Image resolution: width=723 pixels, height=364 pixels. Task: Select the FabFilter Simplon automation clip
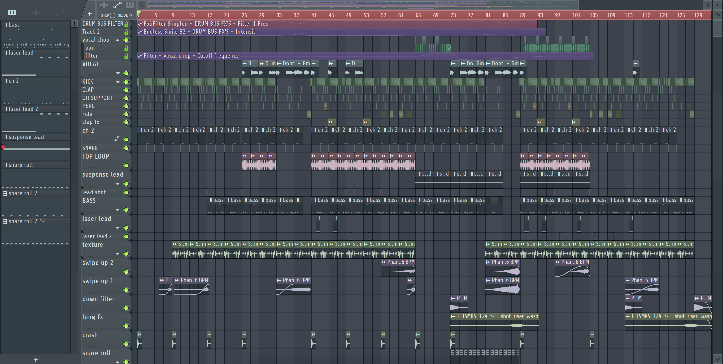coord(337,24)
